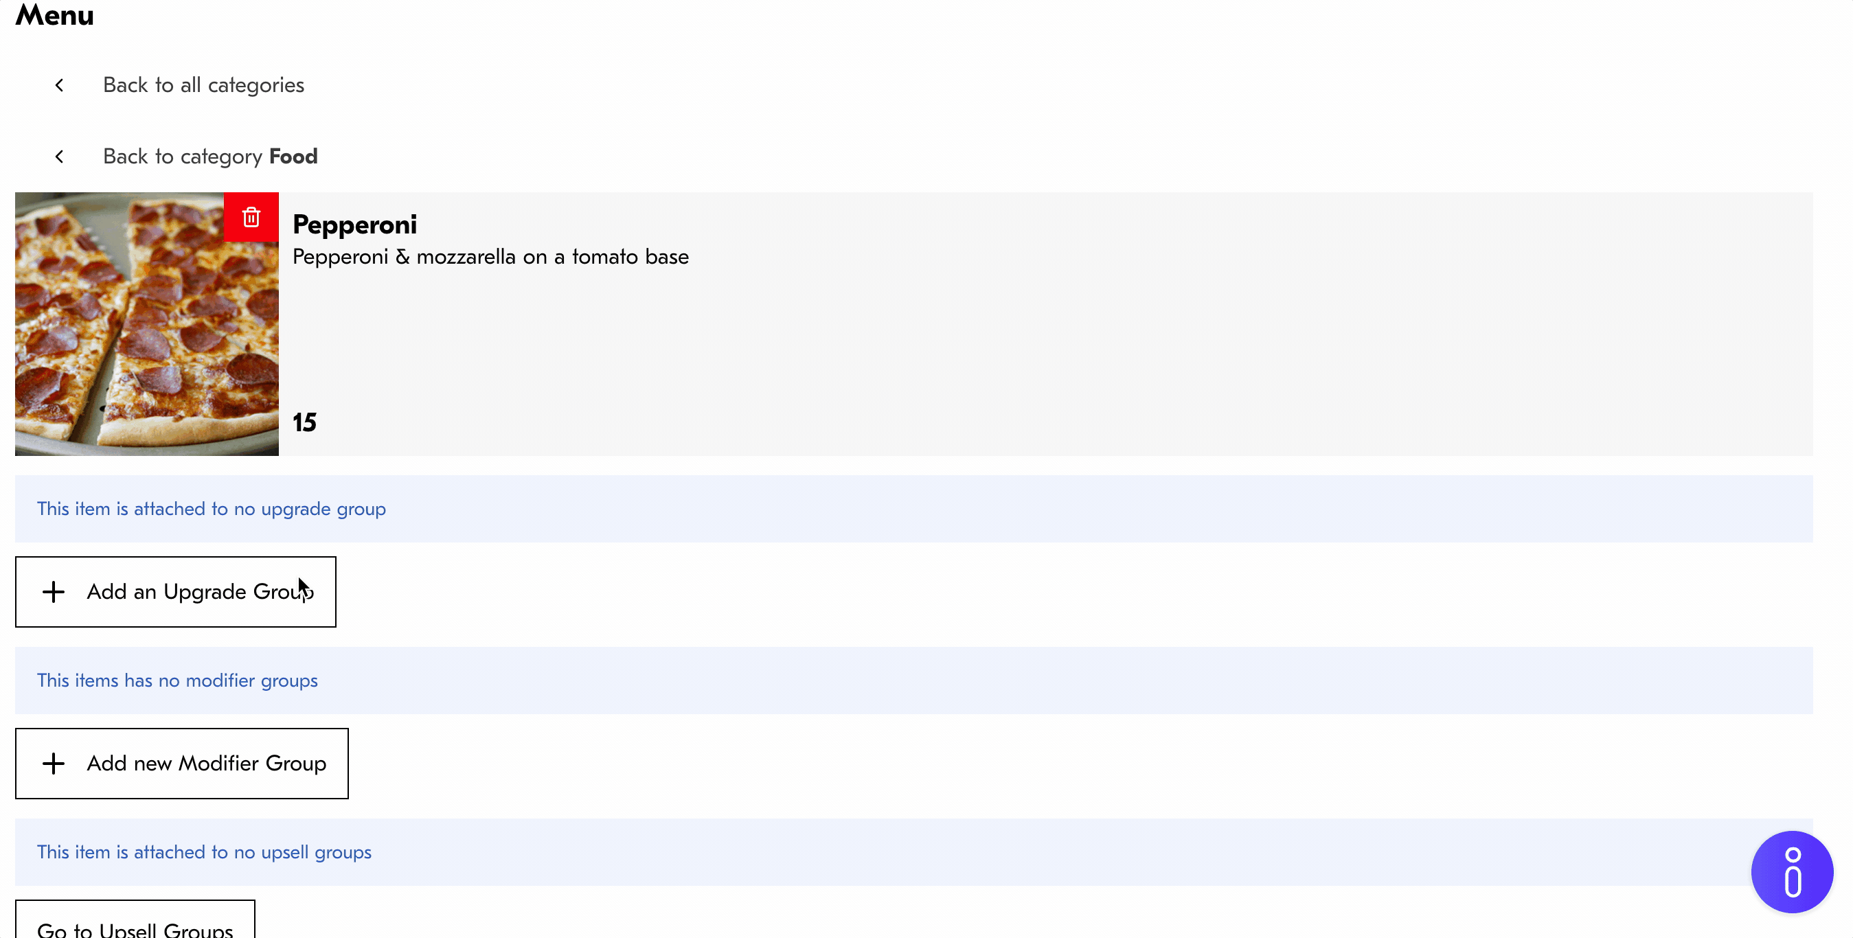Open Go to Upsell Groups button
The width and height of the screenshot is (1853, 938).
tap(135, 920)
